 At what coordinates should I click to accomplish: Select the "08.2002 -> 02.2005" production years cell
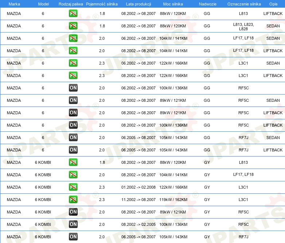click(138, 224)
